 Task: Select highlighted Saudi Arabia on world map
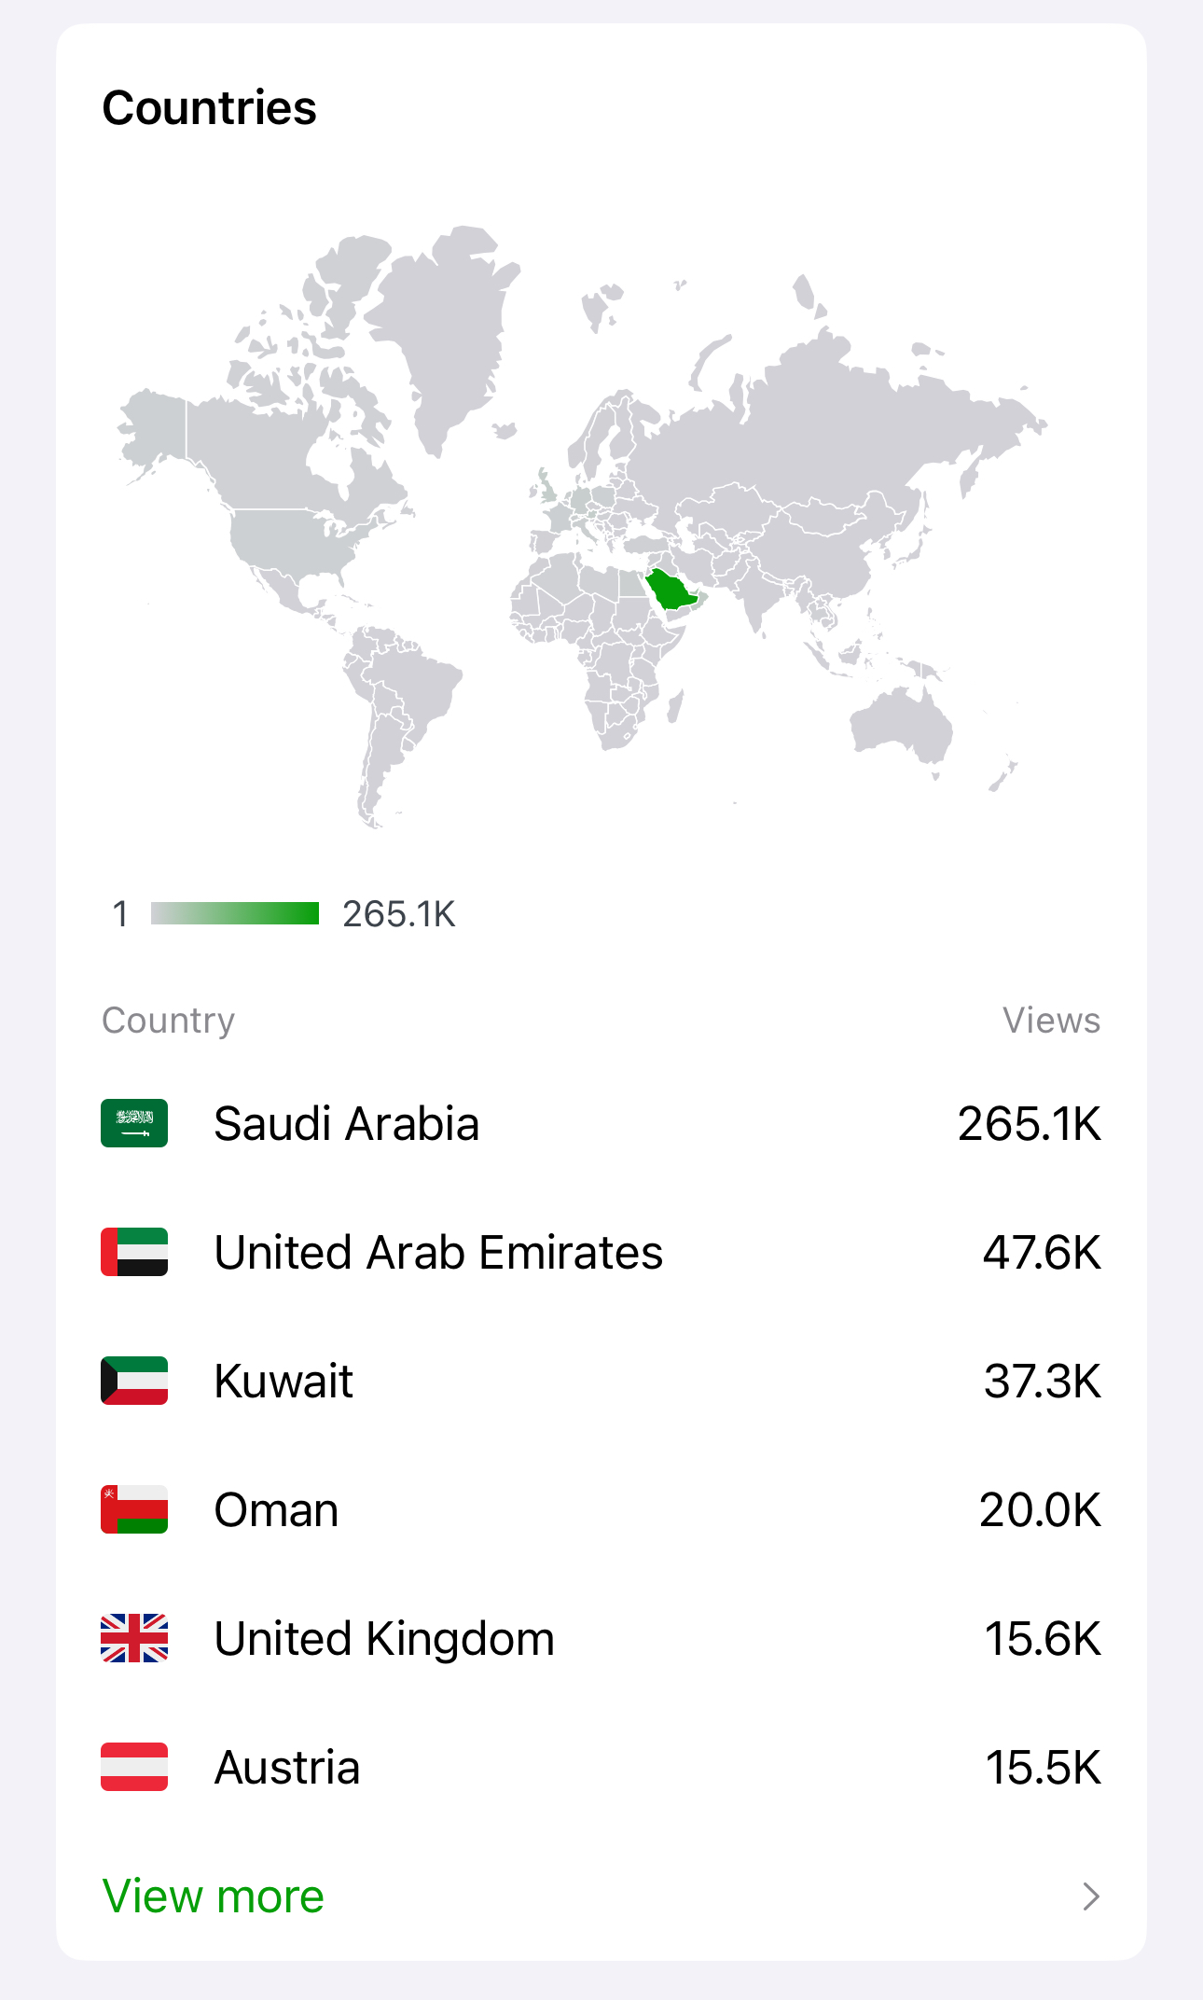pos(671,590)
